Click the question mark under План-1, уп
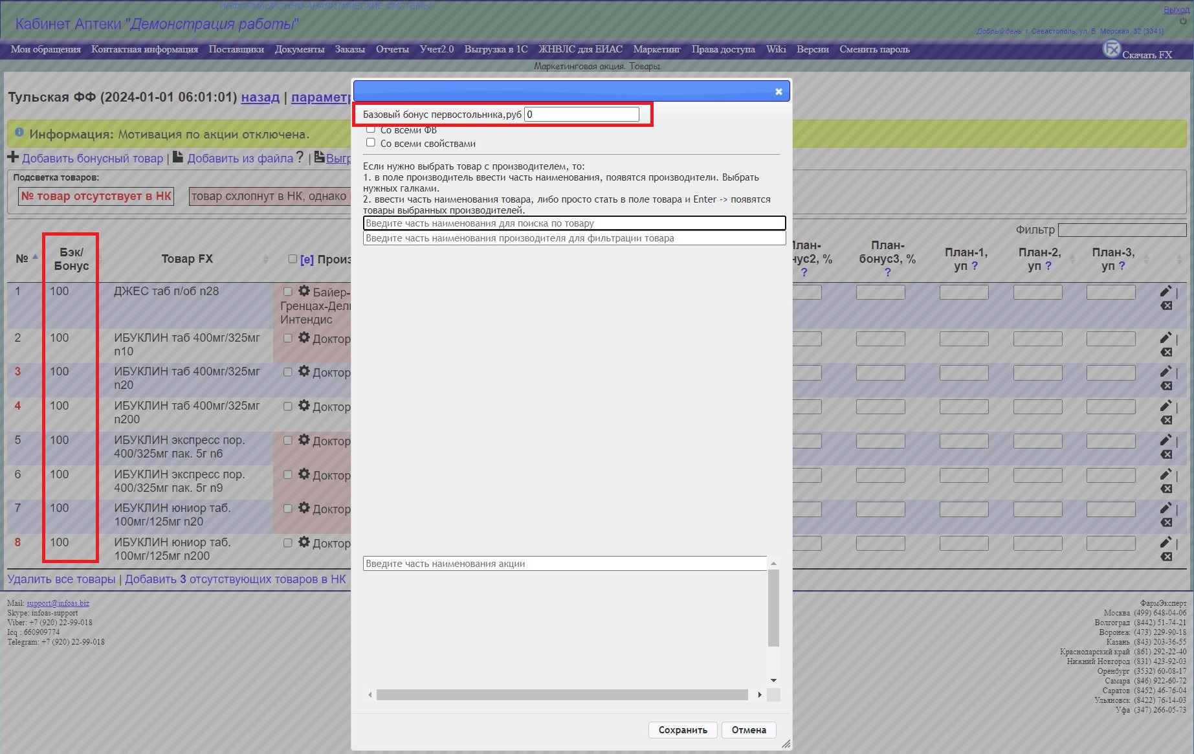This screenshot has height=754, width=1194. 975,266
